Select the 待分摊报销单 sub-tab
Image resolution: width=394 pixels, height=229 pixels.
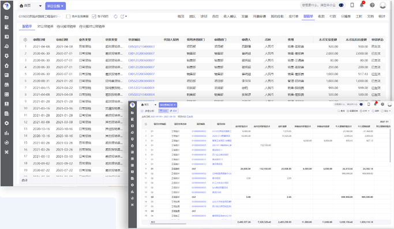click(66, 27)
